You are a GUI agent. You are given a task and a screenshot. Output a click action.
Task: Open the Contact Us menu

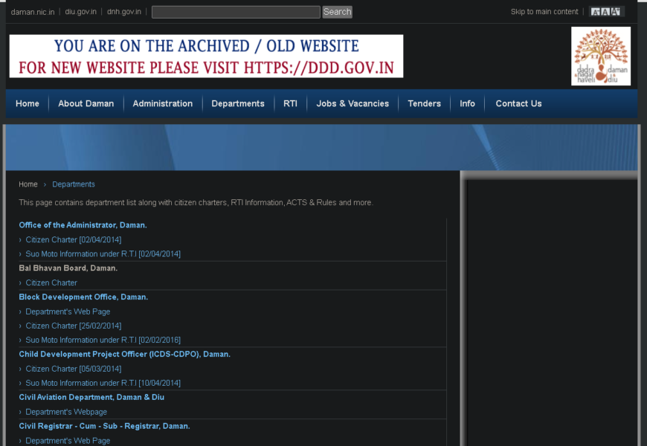click(x=518, y=103)
